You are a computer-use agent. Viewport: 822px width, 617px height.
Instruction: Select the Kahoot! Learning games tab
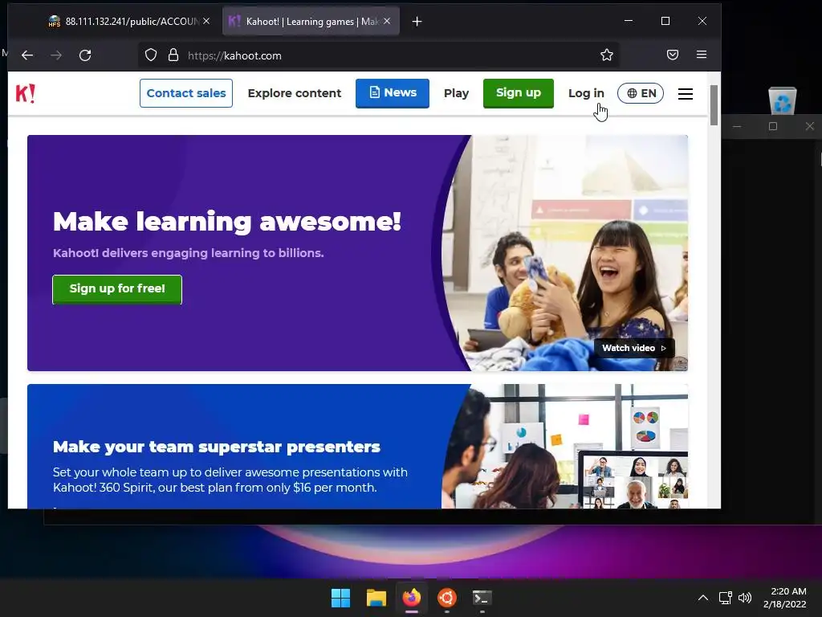click(x=311, y=22)
